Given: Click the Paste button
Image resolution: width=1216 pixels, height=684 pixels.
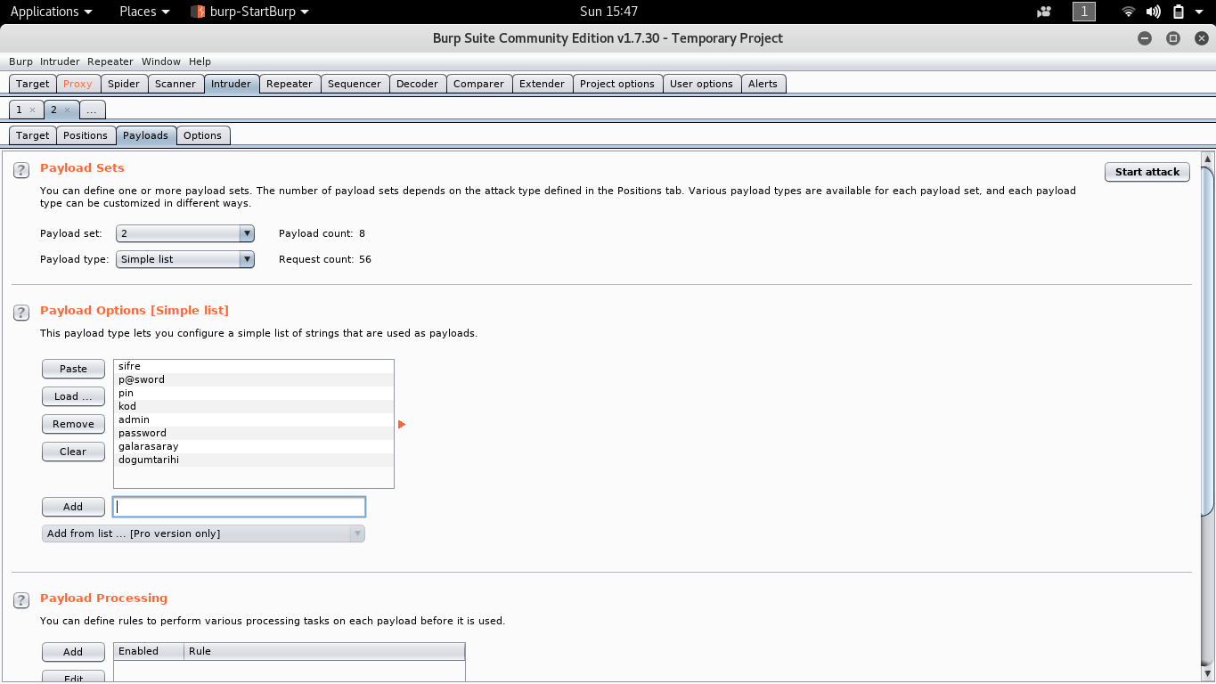Looking at the screenshot, I should pyautogui.click(x=73, y=369).
